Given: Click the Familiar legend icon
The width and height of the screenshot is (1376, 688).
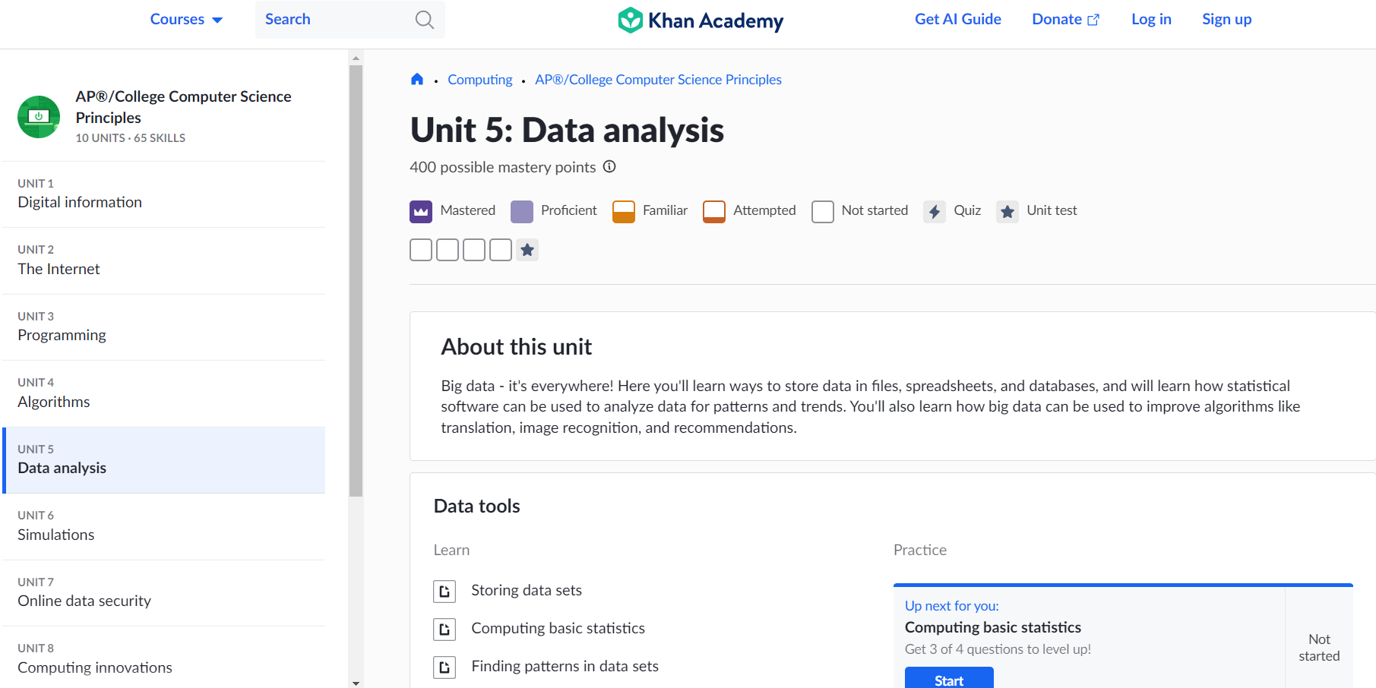Looking at the screenshot, I should 624,212.
